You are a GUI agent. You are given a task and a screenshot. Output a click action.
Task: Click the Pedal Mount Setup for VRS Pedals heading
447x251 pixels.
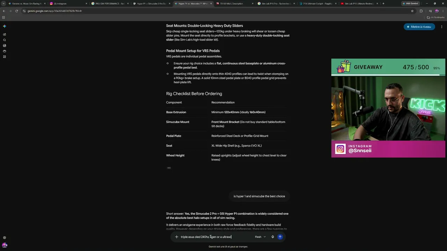[193, 51]
